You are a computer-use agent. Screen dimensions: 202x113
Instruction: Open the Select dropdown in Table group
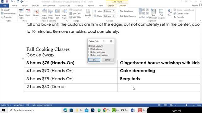point(6,10)
